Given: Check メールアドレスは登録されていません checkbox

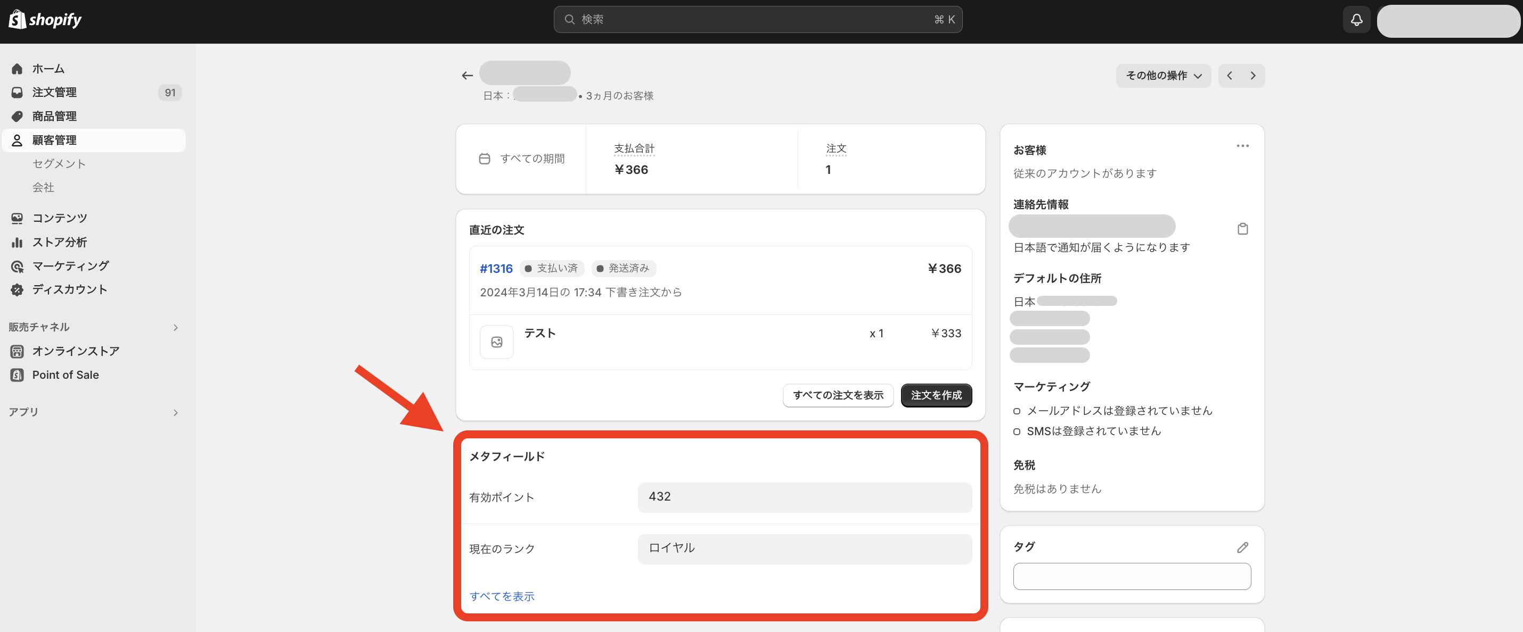Looking at the screenshot, I should 1017,411.
